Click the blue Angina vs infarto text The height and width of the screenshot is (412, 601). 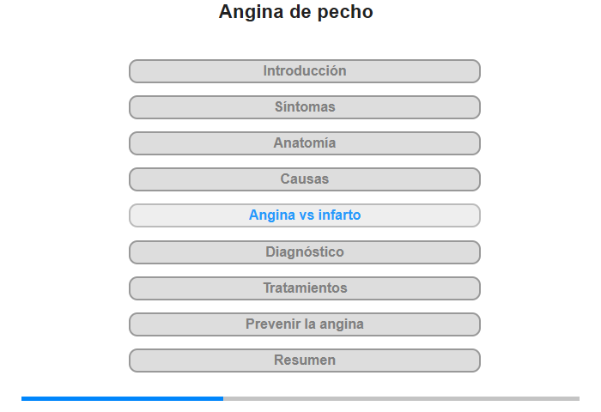click(305, 215)
